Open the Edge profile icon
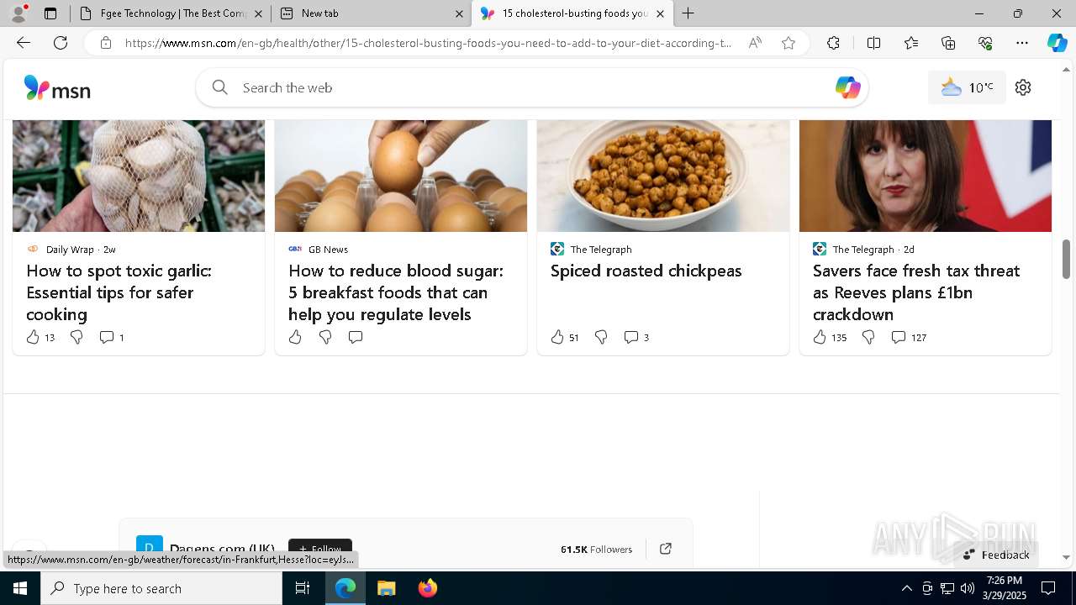 (18, 13)
